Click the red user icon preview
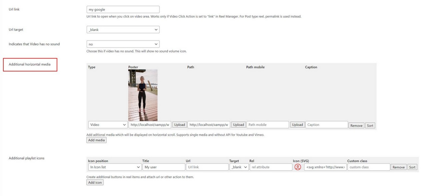Viewport: 443px width, 196px height. pos(297,167)
